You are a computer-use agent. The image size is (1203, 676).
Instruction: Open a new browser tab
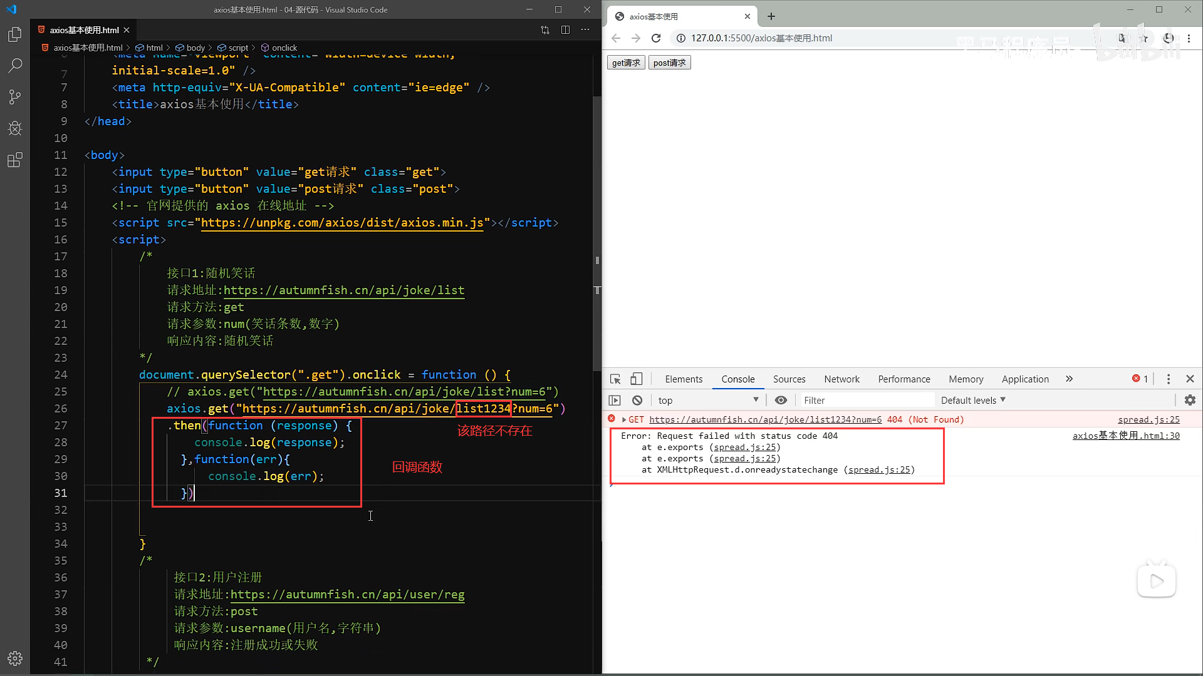(x=771, y=16)
